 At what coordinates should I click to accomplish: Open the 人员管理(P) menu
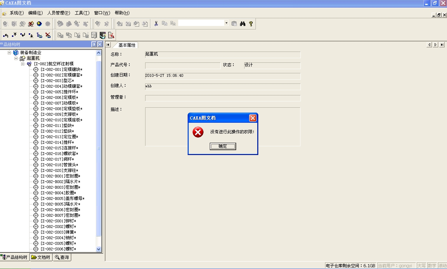(x=59, y=13)
